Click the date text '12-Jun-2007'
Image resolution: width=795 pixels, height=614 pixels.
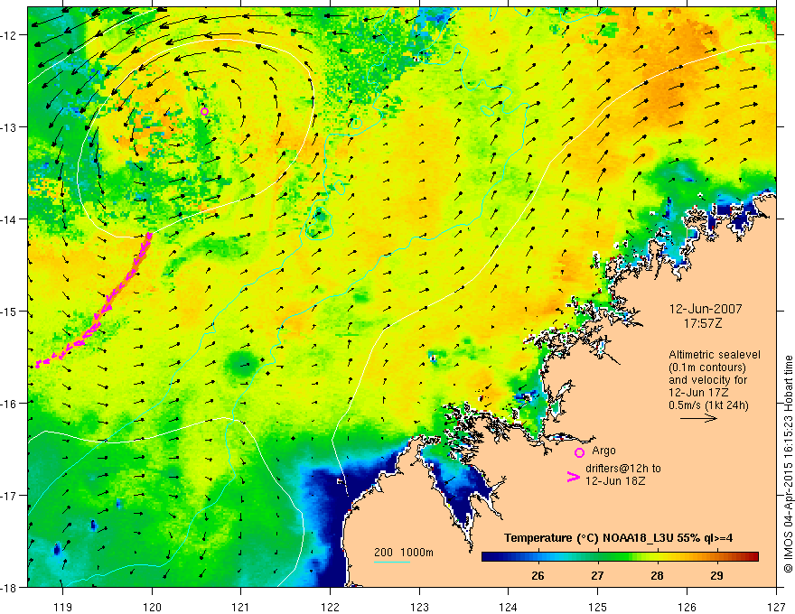pos(706,309)
